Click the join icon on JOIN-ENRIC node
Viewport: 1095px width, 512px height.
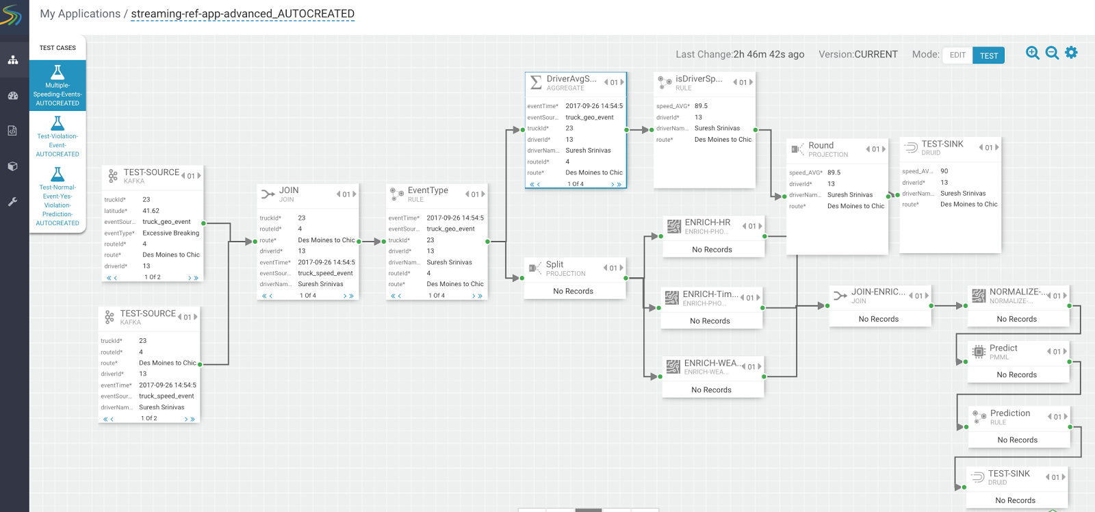(x=840, y=296)
